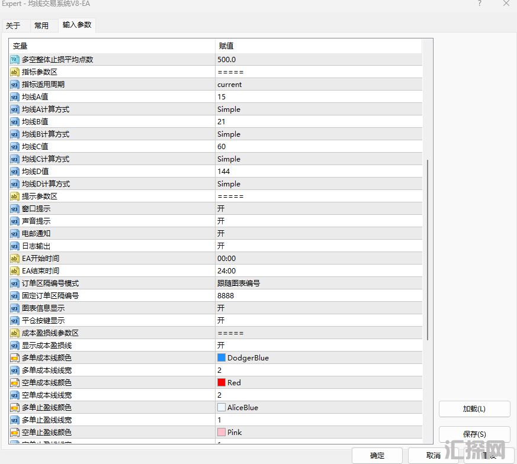Click the 均线D值 value field 144
The height and width of the screenshot is (464, 517).
pos(223,171)
